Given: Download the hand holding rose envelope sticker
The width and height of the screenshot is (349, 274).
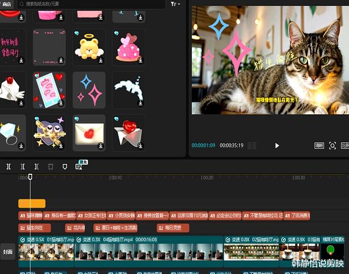Looking at the screenshot, I should pyautogui.click(x=21, y=103).
